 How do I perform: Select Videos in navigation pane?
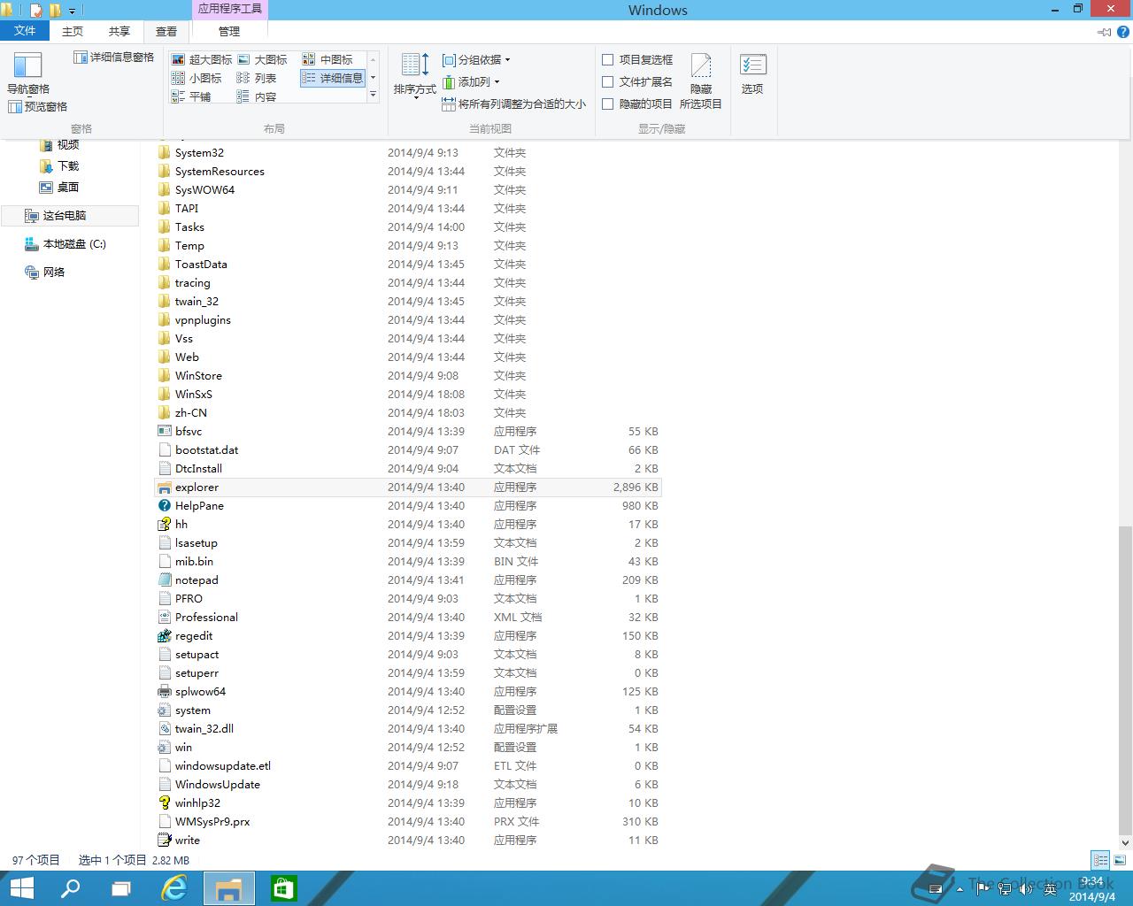59,144
